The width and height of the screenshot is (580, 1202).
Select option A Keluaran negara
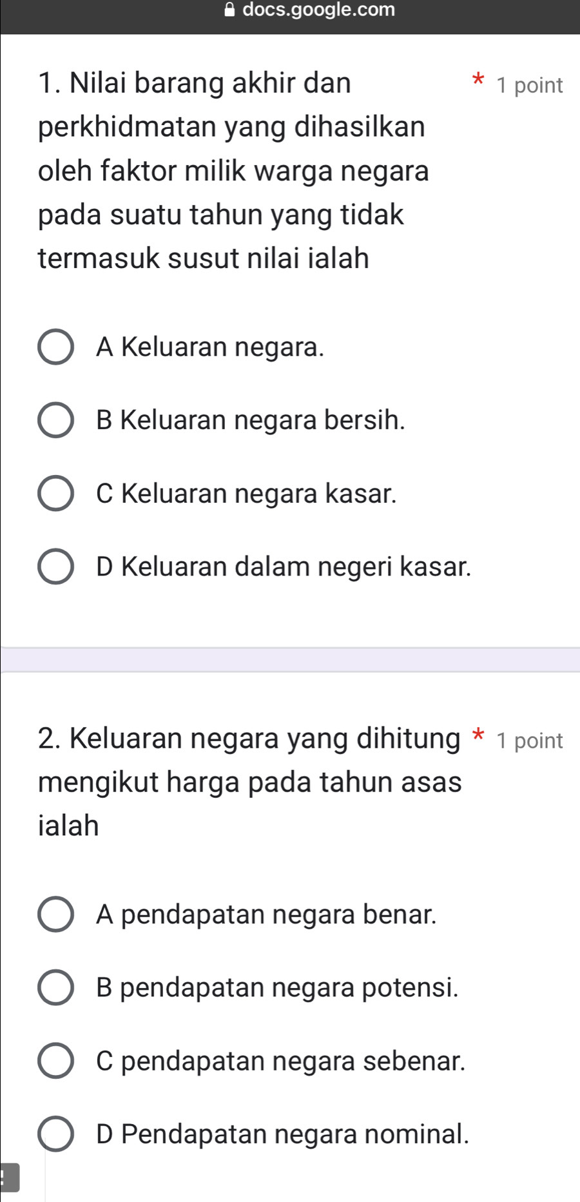55,347
